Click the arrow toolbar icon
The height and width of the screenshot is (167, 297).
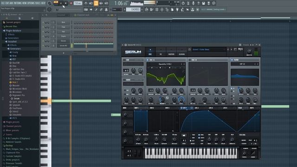[x=91, y=9]
